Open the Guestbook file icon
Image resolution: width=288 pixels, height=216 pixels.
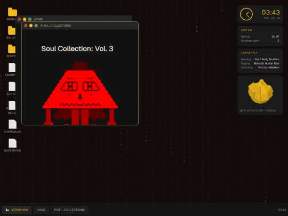pos(12,143)
